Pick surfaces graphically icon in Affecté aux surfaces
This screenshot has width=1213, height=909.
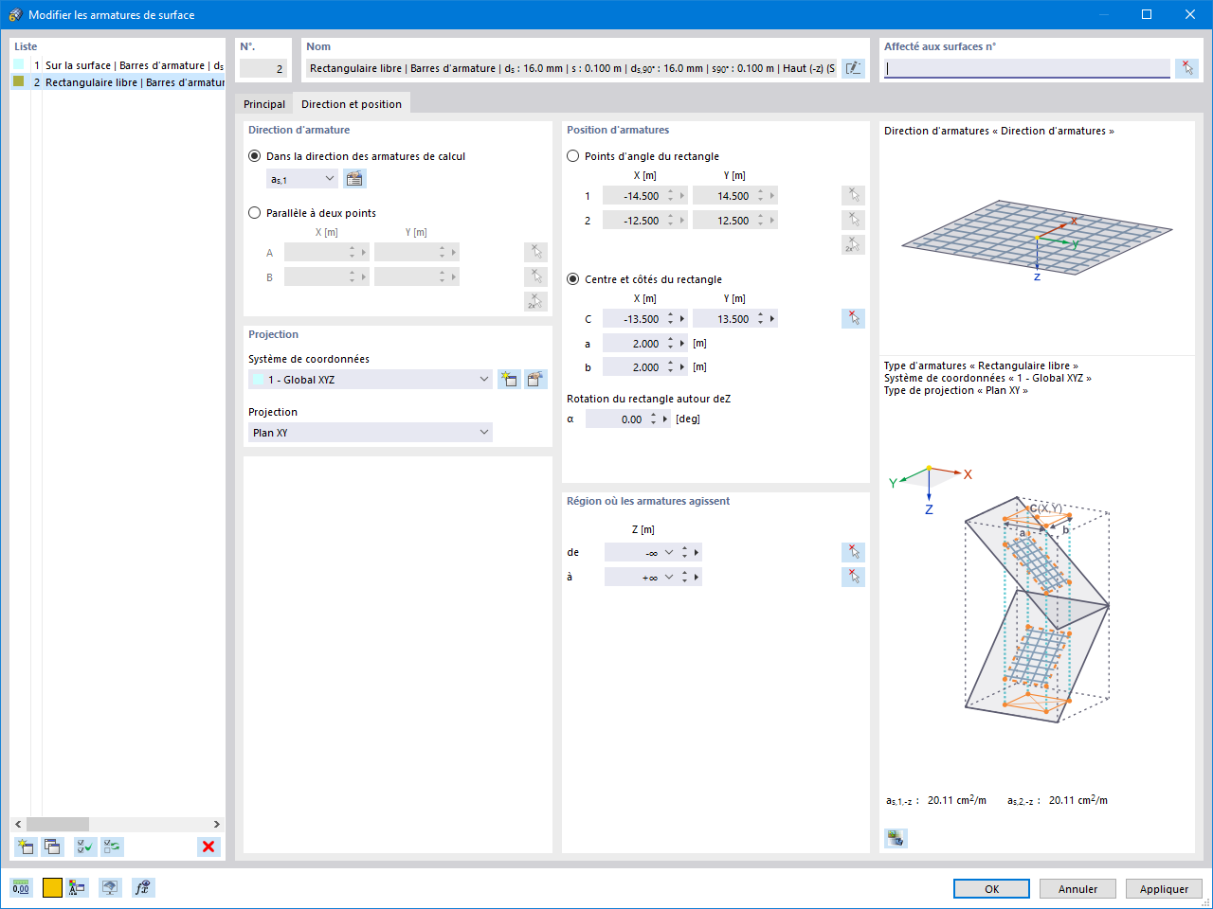coord(1187,68)
